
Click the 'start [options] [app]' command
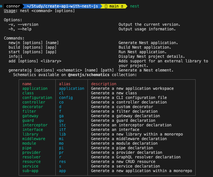(x=32, y=52)
